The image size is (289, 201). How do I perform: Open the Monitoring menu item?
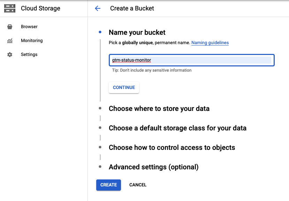pyautogui.click(x=32, y=41)
